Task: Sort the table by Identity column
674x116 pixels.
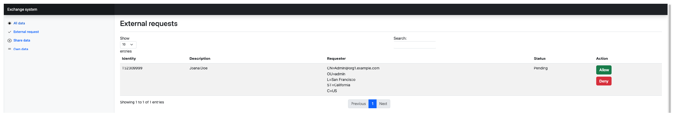Action: click(129, 59)
